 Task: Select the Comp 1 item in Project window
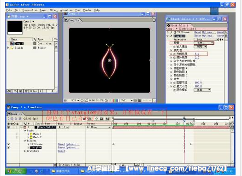(x=19, y=44)
